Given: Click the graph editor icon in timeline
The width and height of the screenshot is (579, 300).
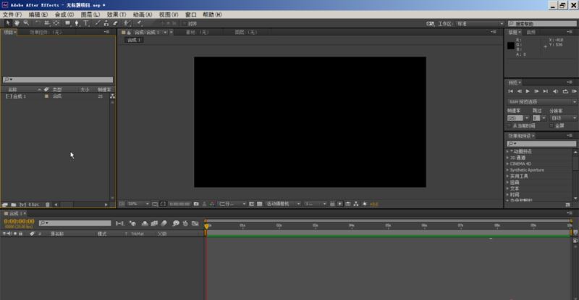Looking at the screenshot, I should (195, 223).
